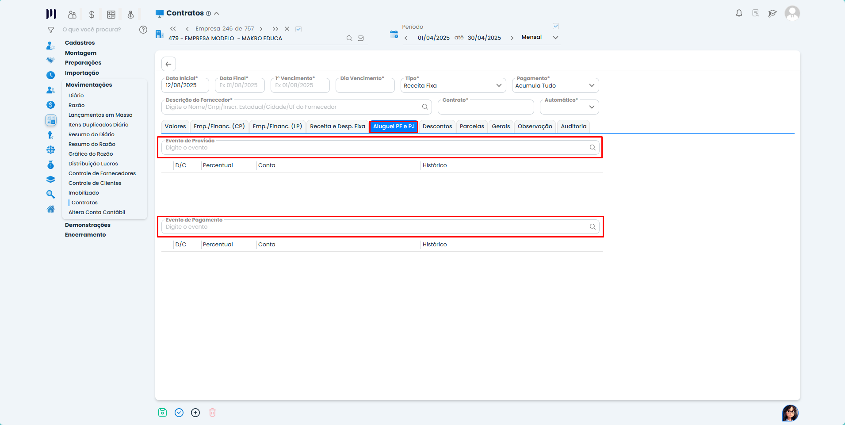Click the add new record plus icon
845x425 pixels.
pyautogui.click(x=195, y=413)
